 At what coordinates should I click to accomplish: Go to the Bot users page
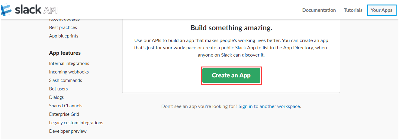[x=58, y=89]
